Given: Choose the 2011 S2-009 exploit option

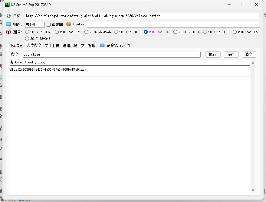Looking at the screenshot, I should click(x=205, y=32).
